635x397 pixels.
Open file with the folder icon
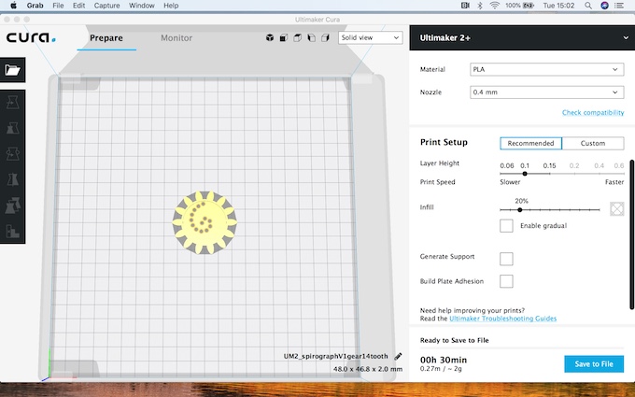click(x=12, y=70)
